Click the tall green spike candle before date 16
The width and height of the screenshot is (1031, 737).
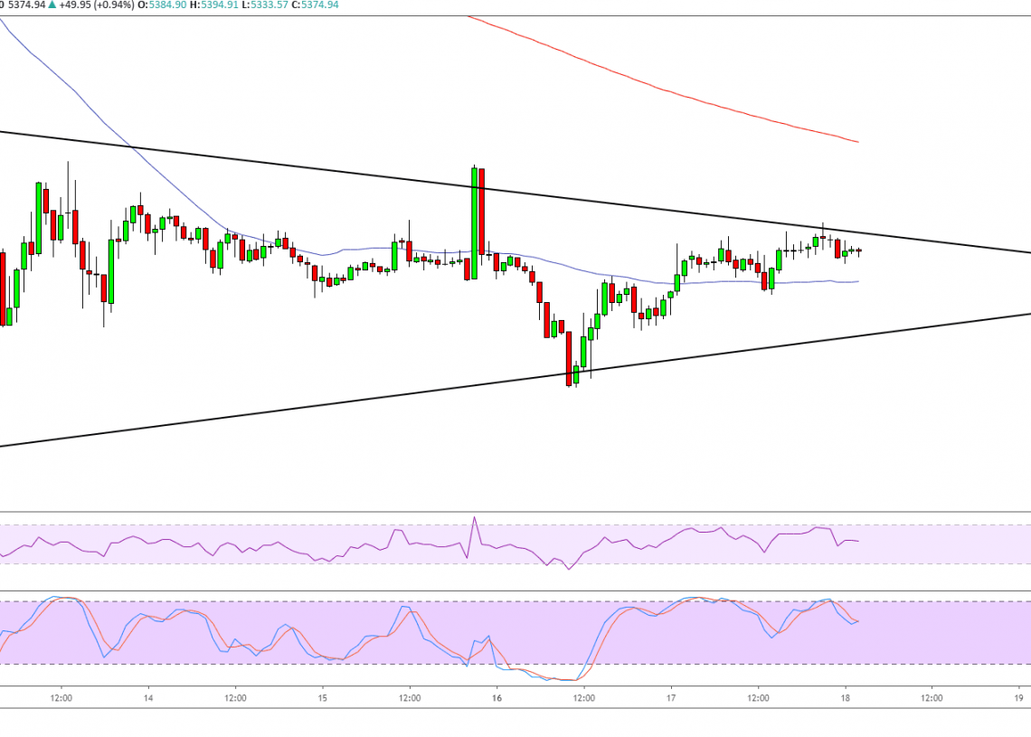473,222
